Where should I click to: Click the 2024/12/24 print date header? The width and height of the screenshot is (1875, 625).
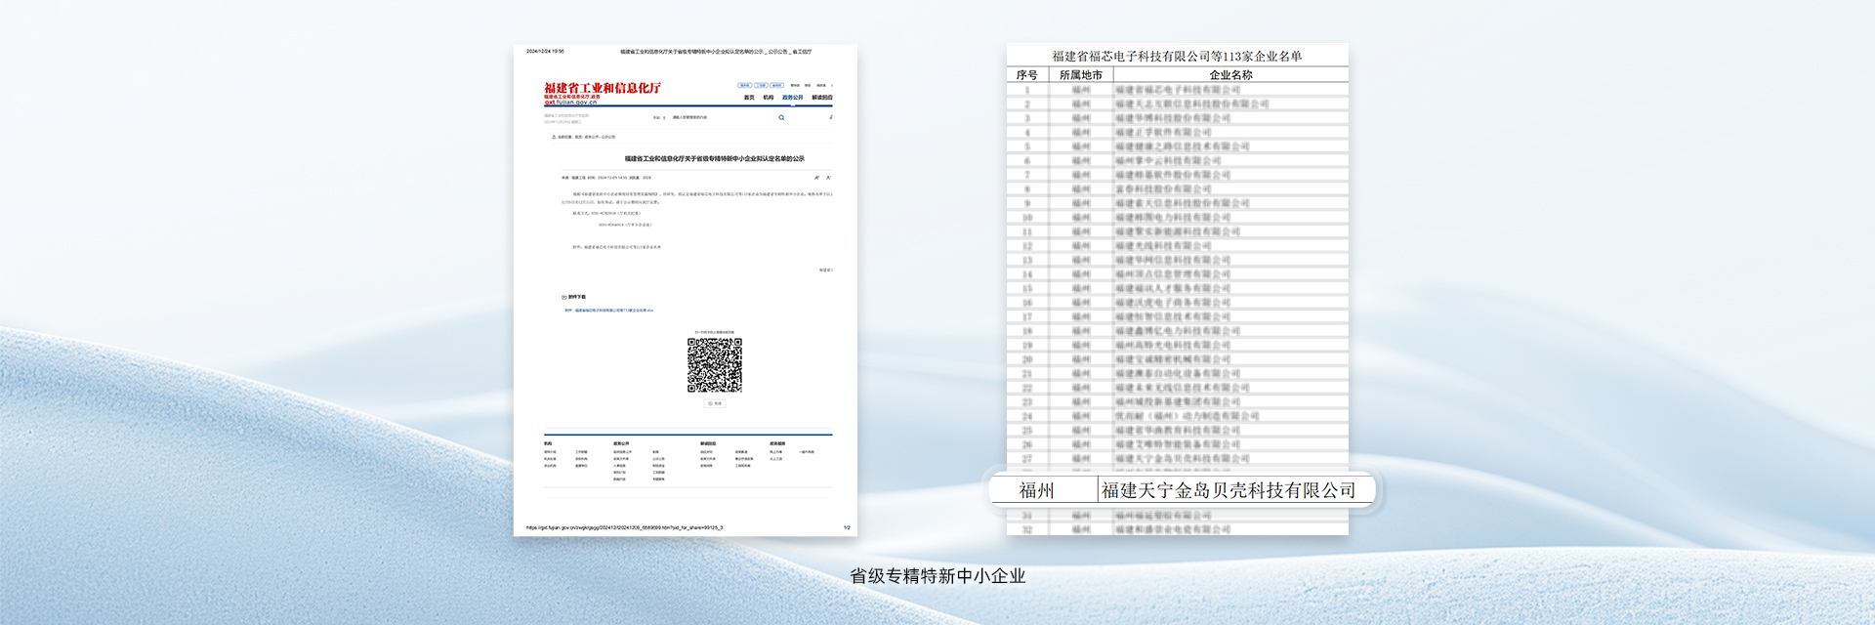[x=545, y=52]
